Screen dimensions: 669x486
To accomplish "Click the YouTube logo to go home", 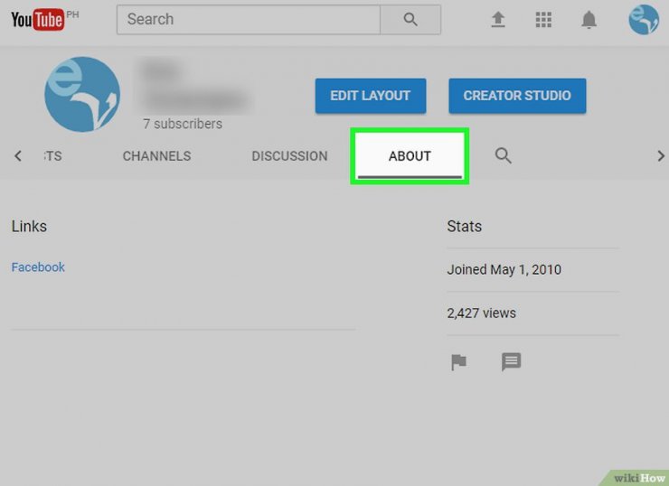I will point(37,20).
